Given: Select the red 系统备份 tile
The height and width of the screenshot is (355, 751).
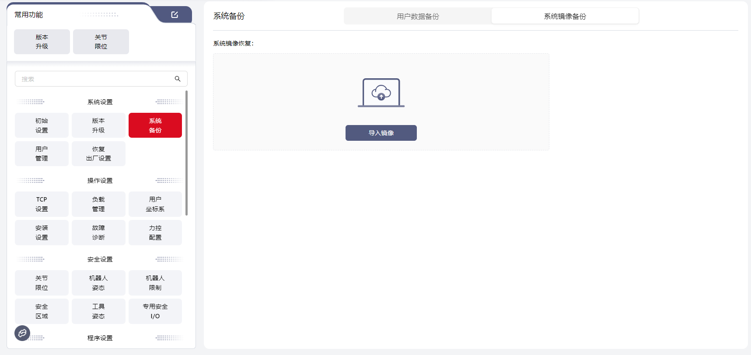Looking at the screenshot, I should 155,125.
